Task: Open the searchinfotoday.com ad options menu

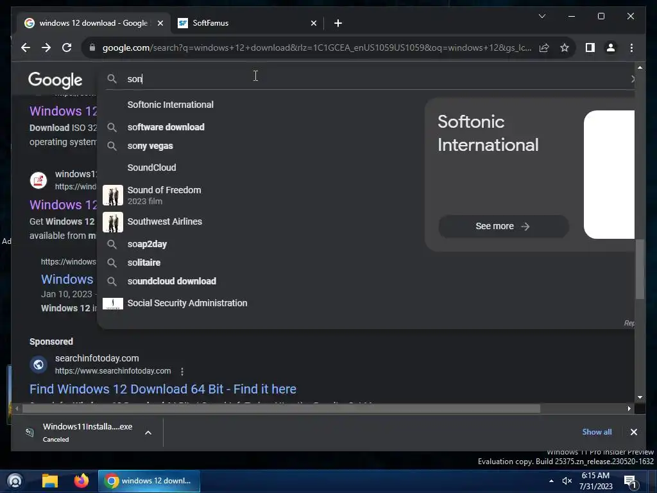Action: (x=182, y=372)
